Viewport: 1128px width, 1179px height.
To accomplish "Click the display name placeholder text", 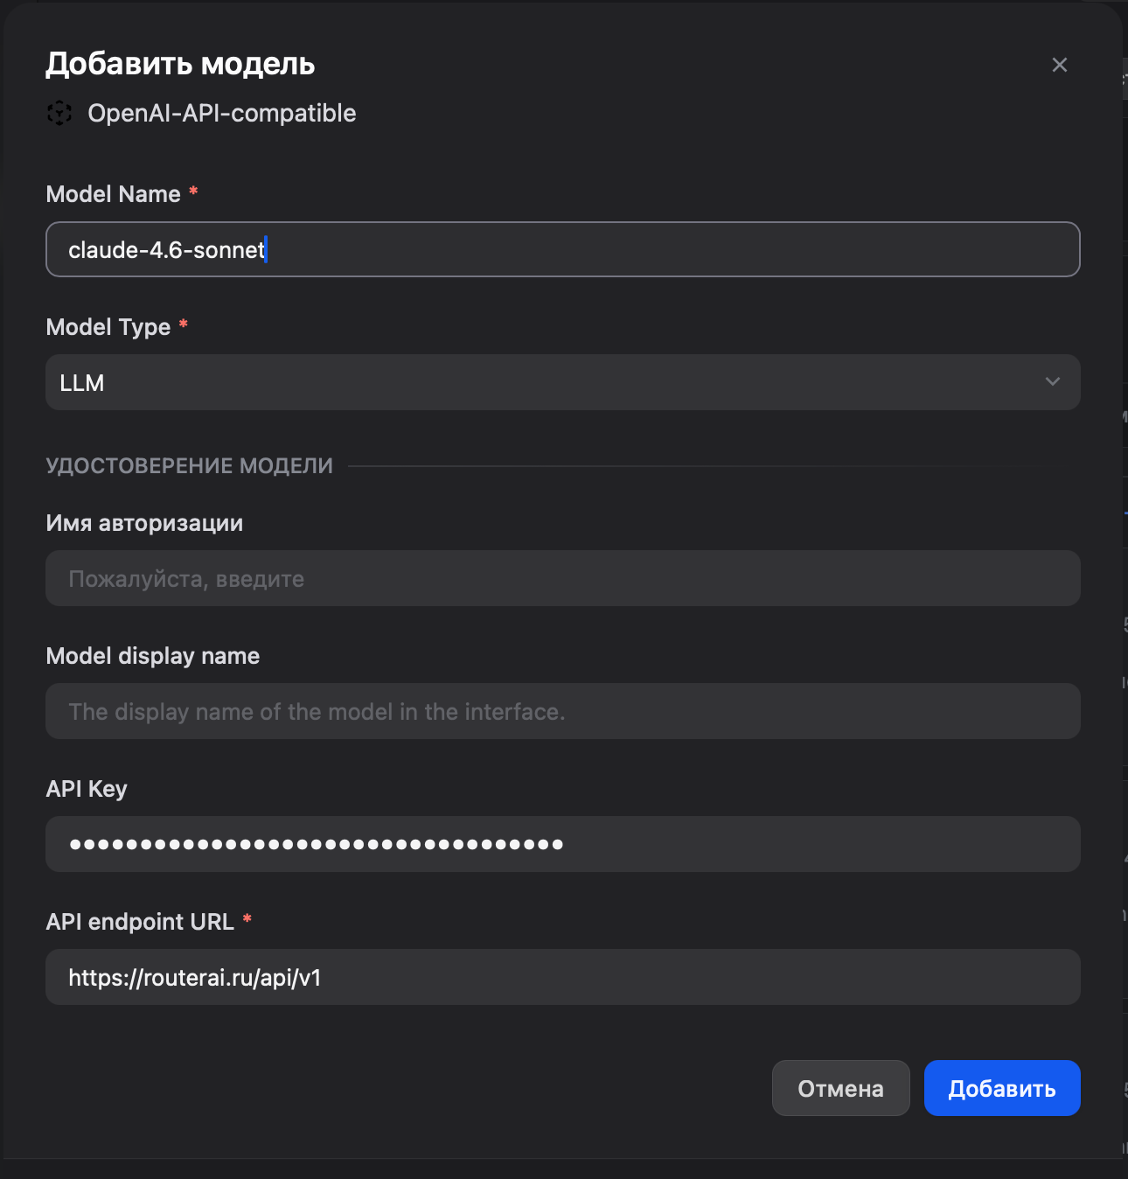I will [x=317, y=711].
